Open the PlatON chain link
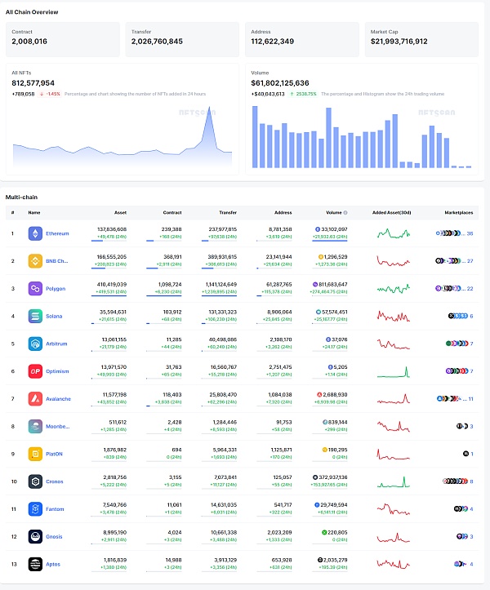 click(54, 454)
